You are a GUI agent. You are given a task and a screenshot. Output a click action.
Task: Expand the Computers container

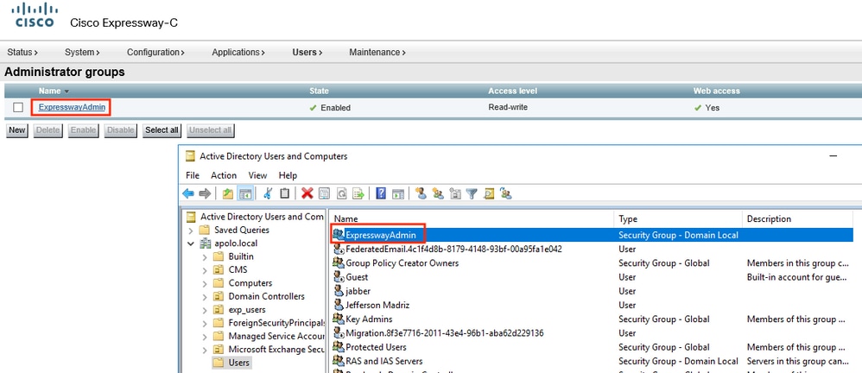pyautogui.click(x=205, y=283)
